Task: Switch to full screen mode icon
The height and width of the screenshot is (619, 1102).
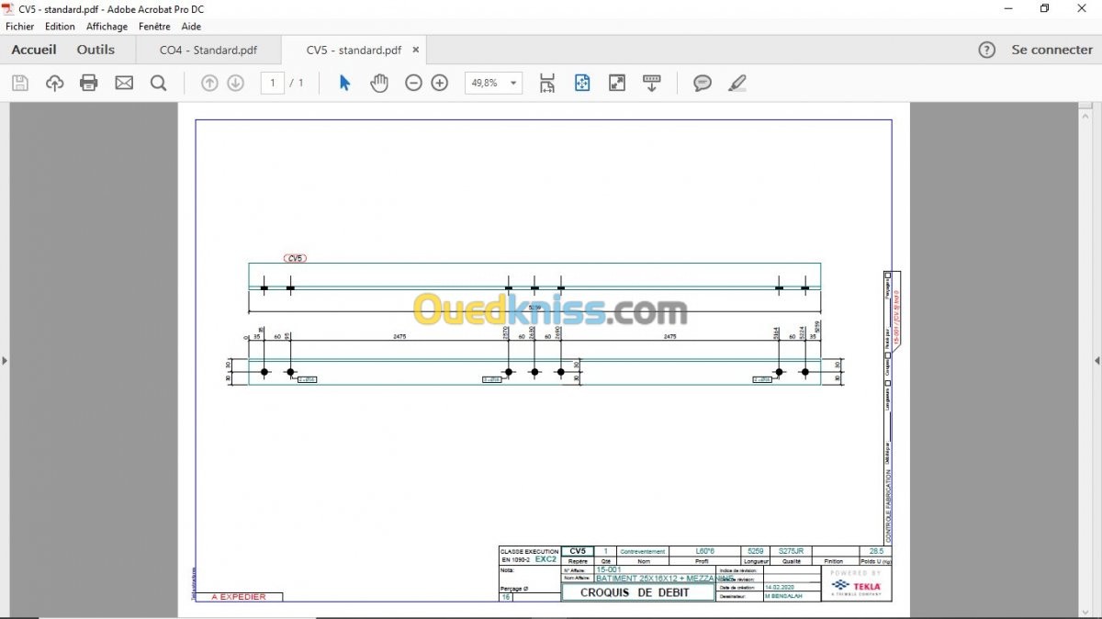Action: 617,83
